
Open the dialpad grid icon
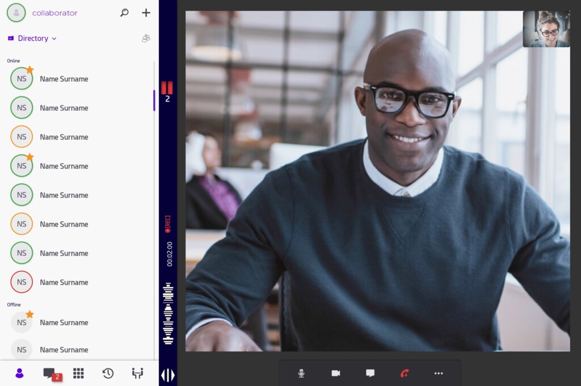[78, 373]
